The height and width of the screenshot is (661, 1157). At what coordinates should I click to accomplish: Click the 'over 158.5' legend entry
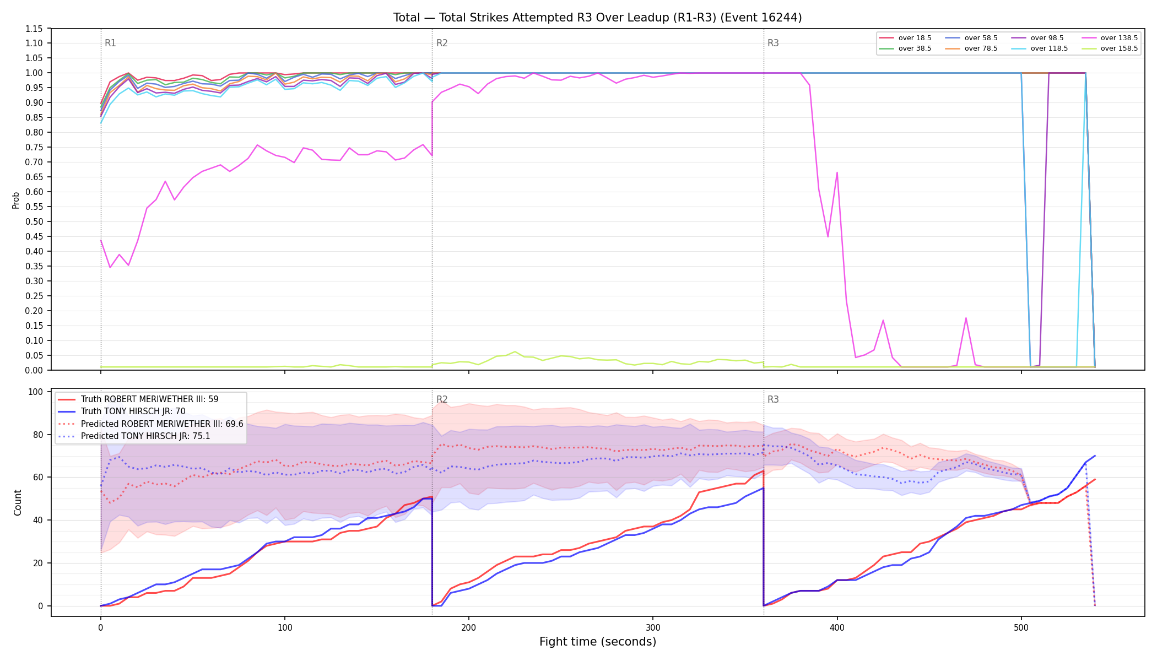coord(1110,48)
